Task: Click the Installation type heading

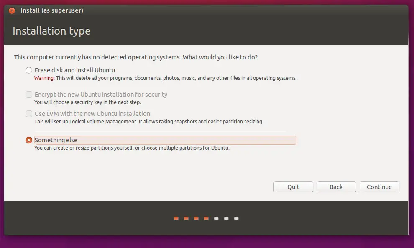Action: [x=51, y=31]
